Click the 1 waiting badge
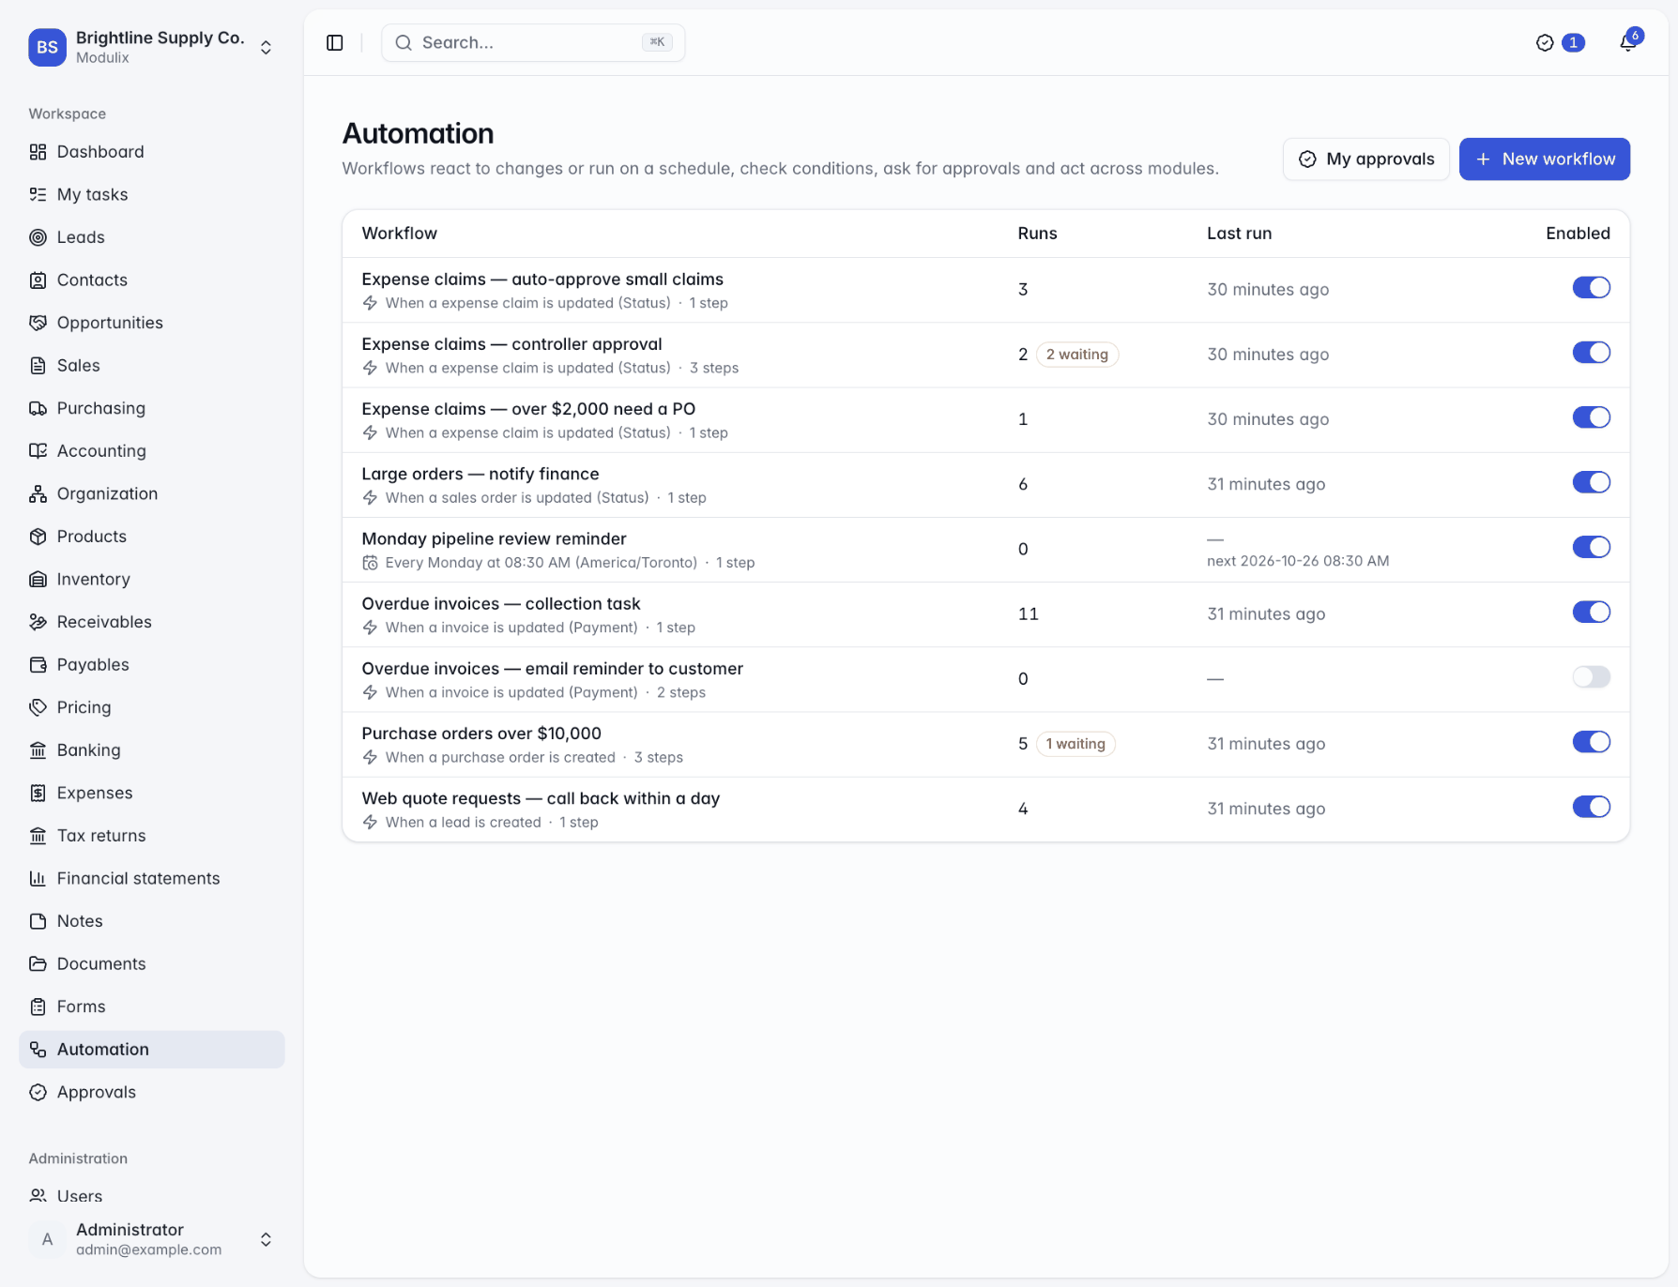The image size is (1678, 1287). pyautogui.click(x=1075, y=744)
